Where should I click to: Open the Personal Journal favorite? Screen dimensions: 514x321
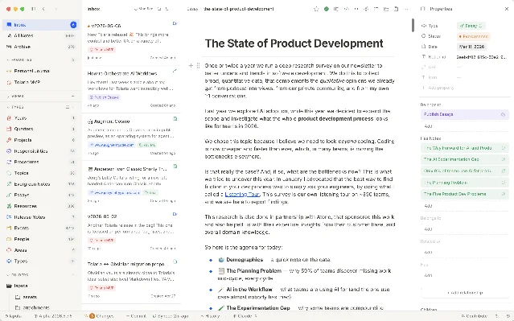point(41,71)
